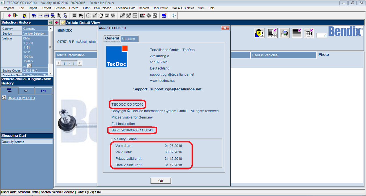Collapse the Selection History panel with green arrow
This screenshot has width=366, height=196.
50,22
